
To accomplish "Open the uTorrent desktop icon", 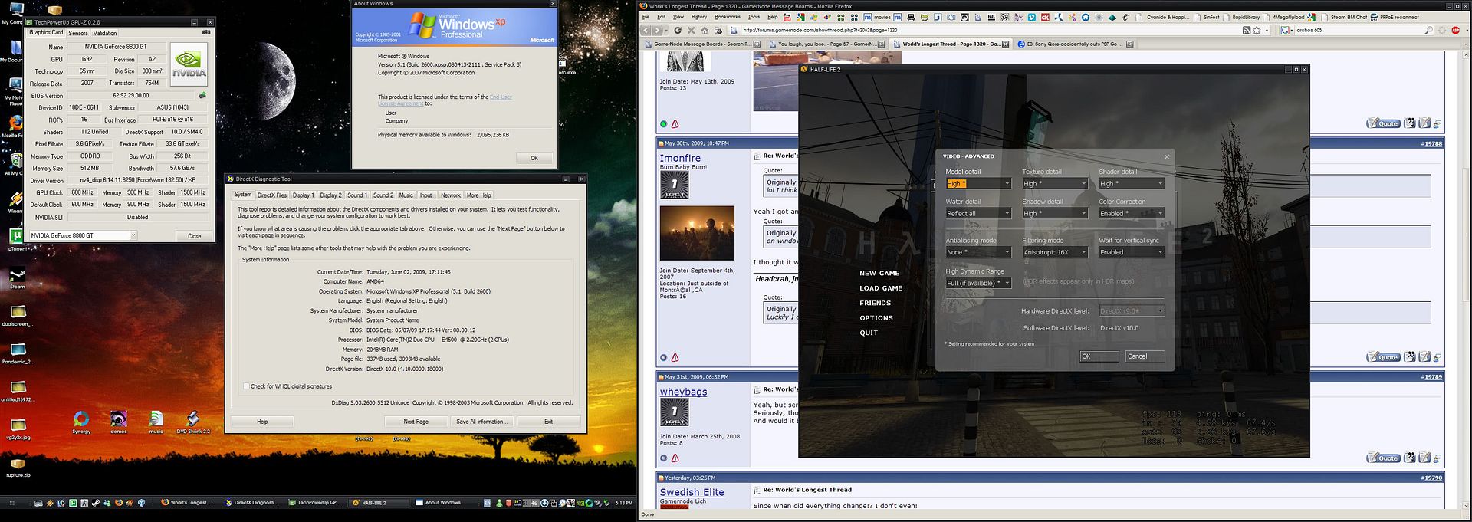I will point(17,239).
